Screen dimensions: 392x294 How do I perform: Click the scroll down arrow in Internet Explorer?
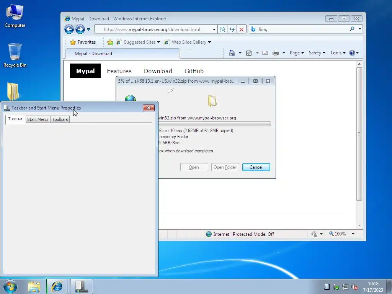click(x=359, y=225)
